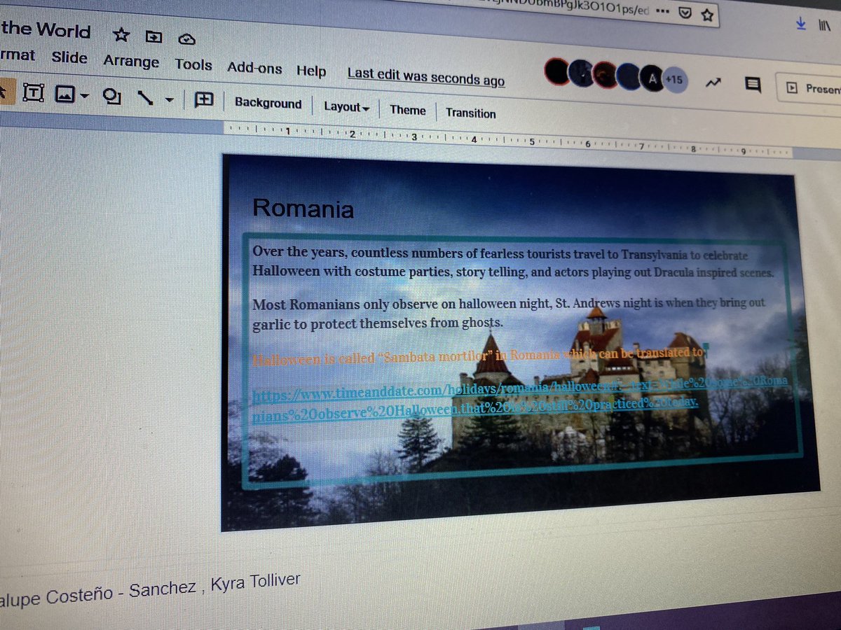Screen dimensions: 841x630
Task: Select the text box tool
Action: 34,92
